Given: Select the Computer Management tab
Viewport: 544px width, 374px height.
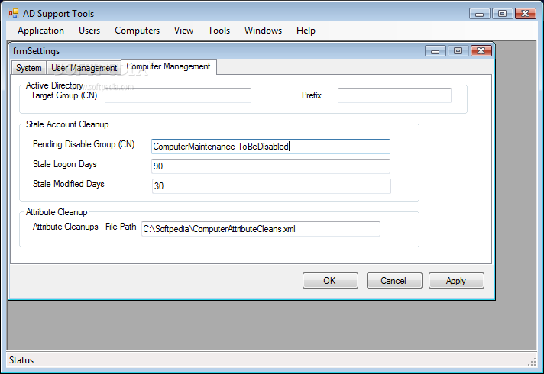Looking at the screenshot, I should coord(169,66).
